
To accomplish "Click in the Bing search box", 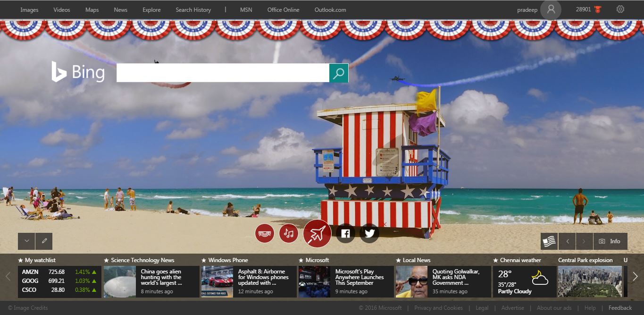I will click(x=223, y=73).
